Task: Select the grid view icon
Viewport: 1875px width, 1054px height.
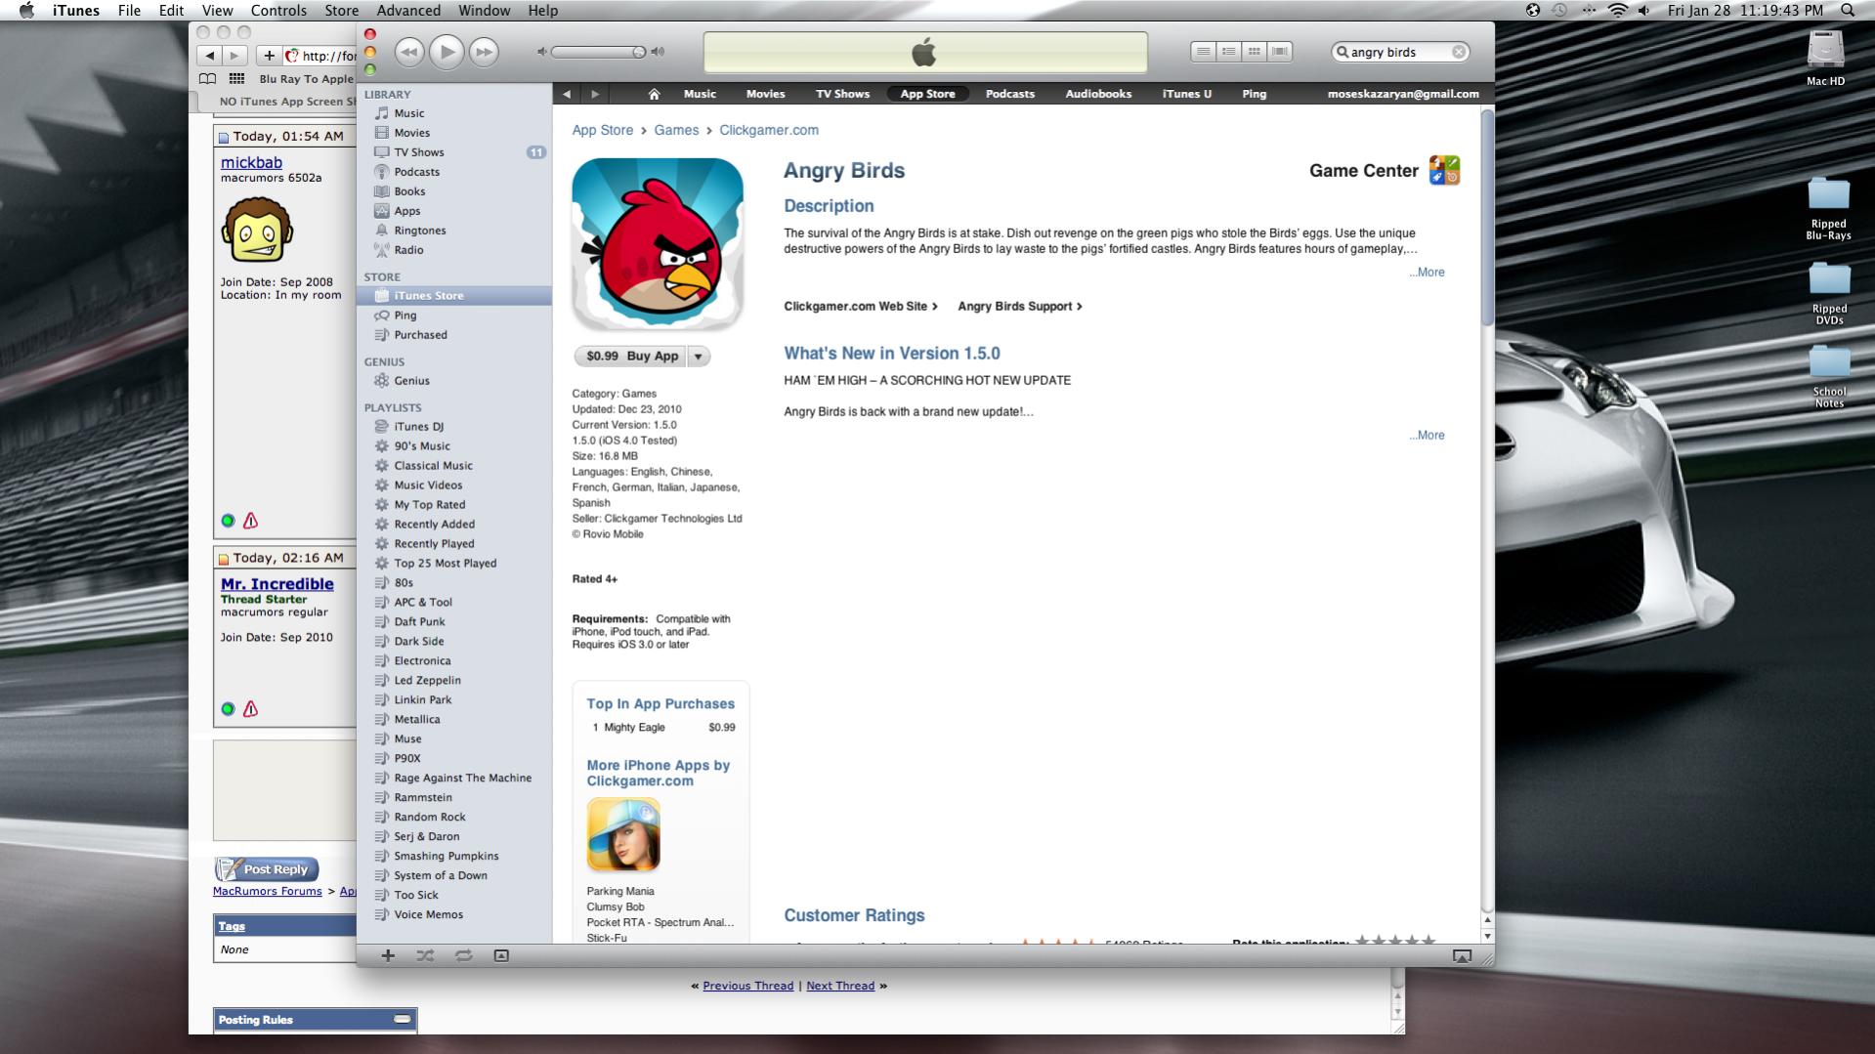Action: pyautogui.click(x=1255, y=52)
